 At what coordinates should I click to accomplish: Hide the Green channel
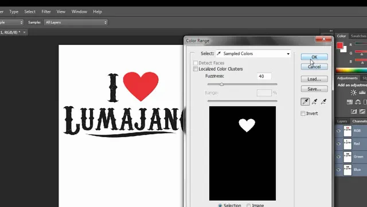click(338, 157)
